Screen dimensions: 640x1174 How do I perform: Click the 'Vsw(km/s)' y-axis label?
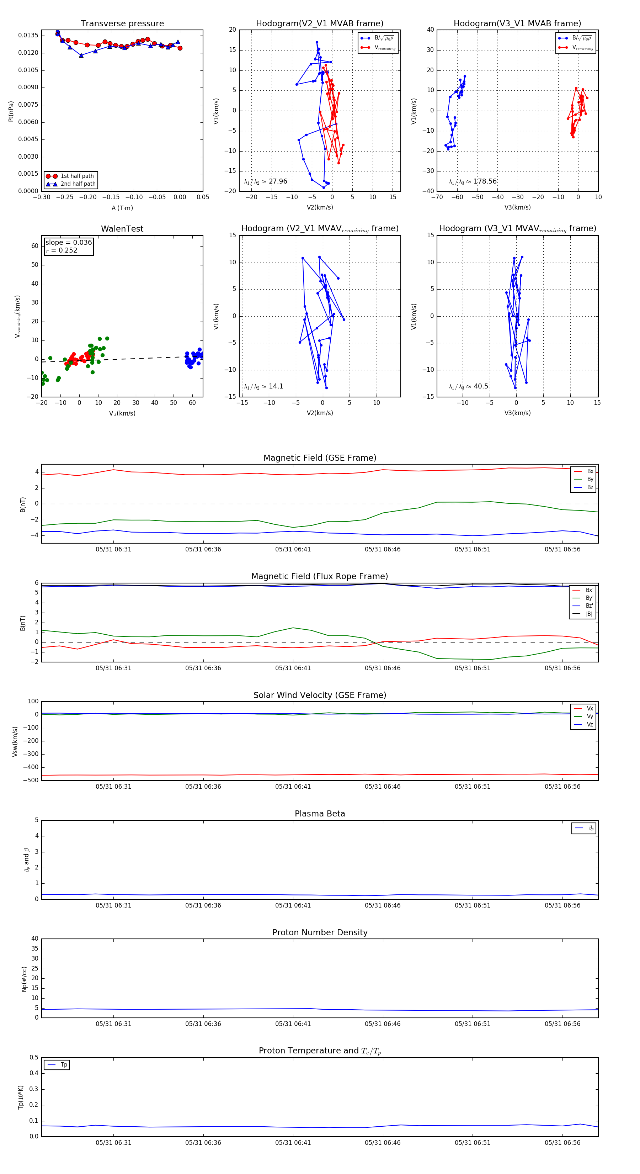(15, 741)
